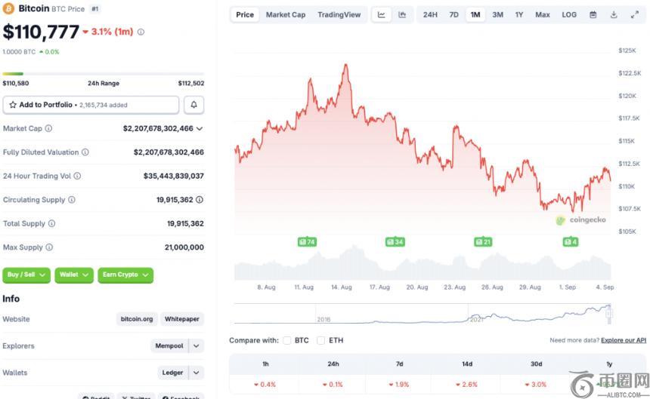Viewport: 650px width, 399px height.
Task: Click the Market Cap info icon
Action: (x=48, y=129)
